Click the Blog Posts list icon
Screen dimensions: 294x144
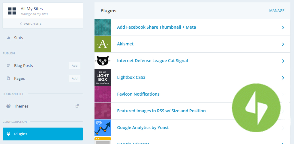(8, 66)
